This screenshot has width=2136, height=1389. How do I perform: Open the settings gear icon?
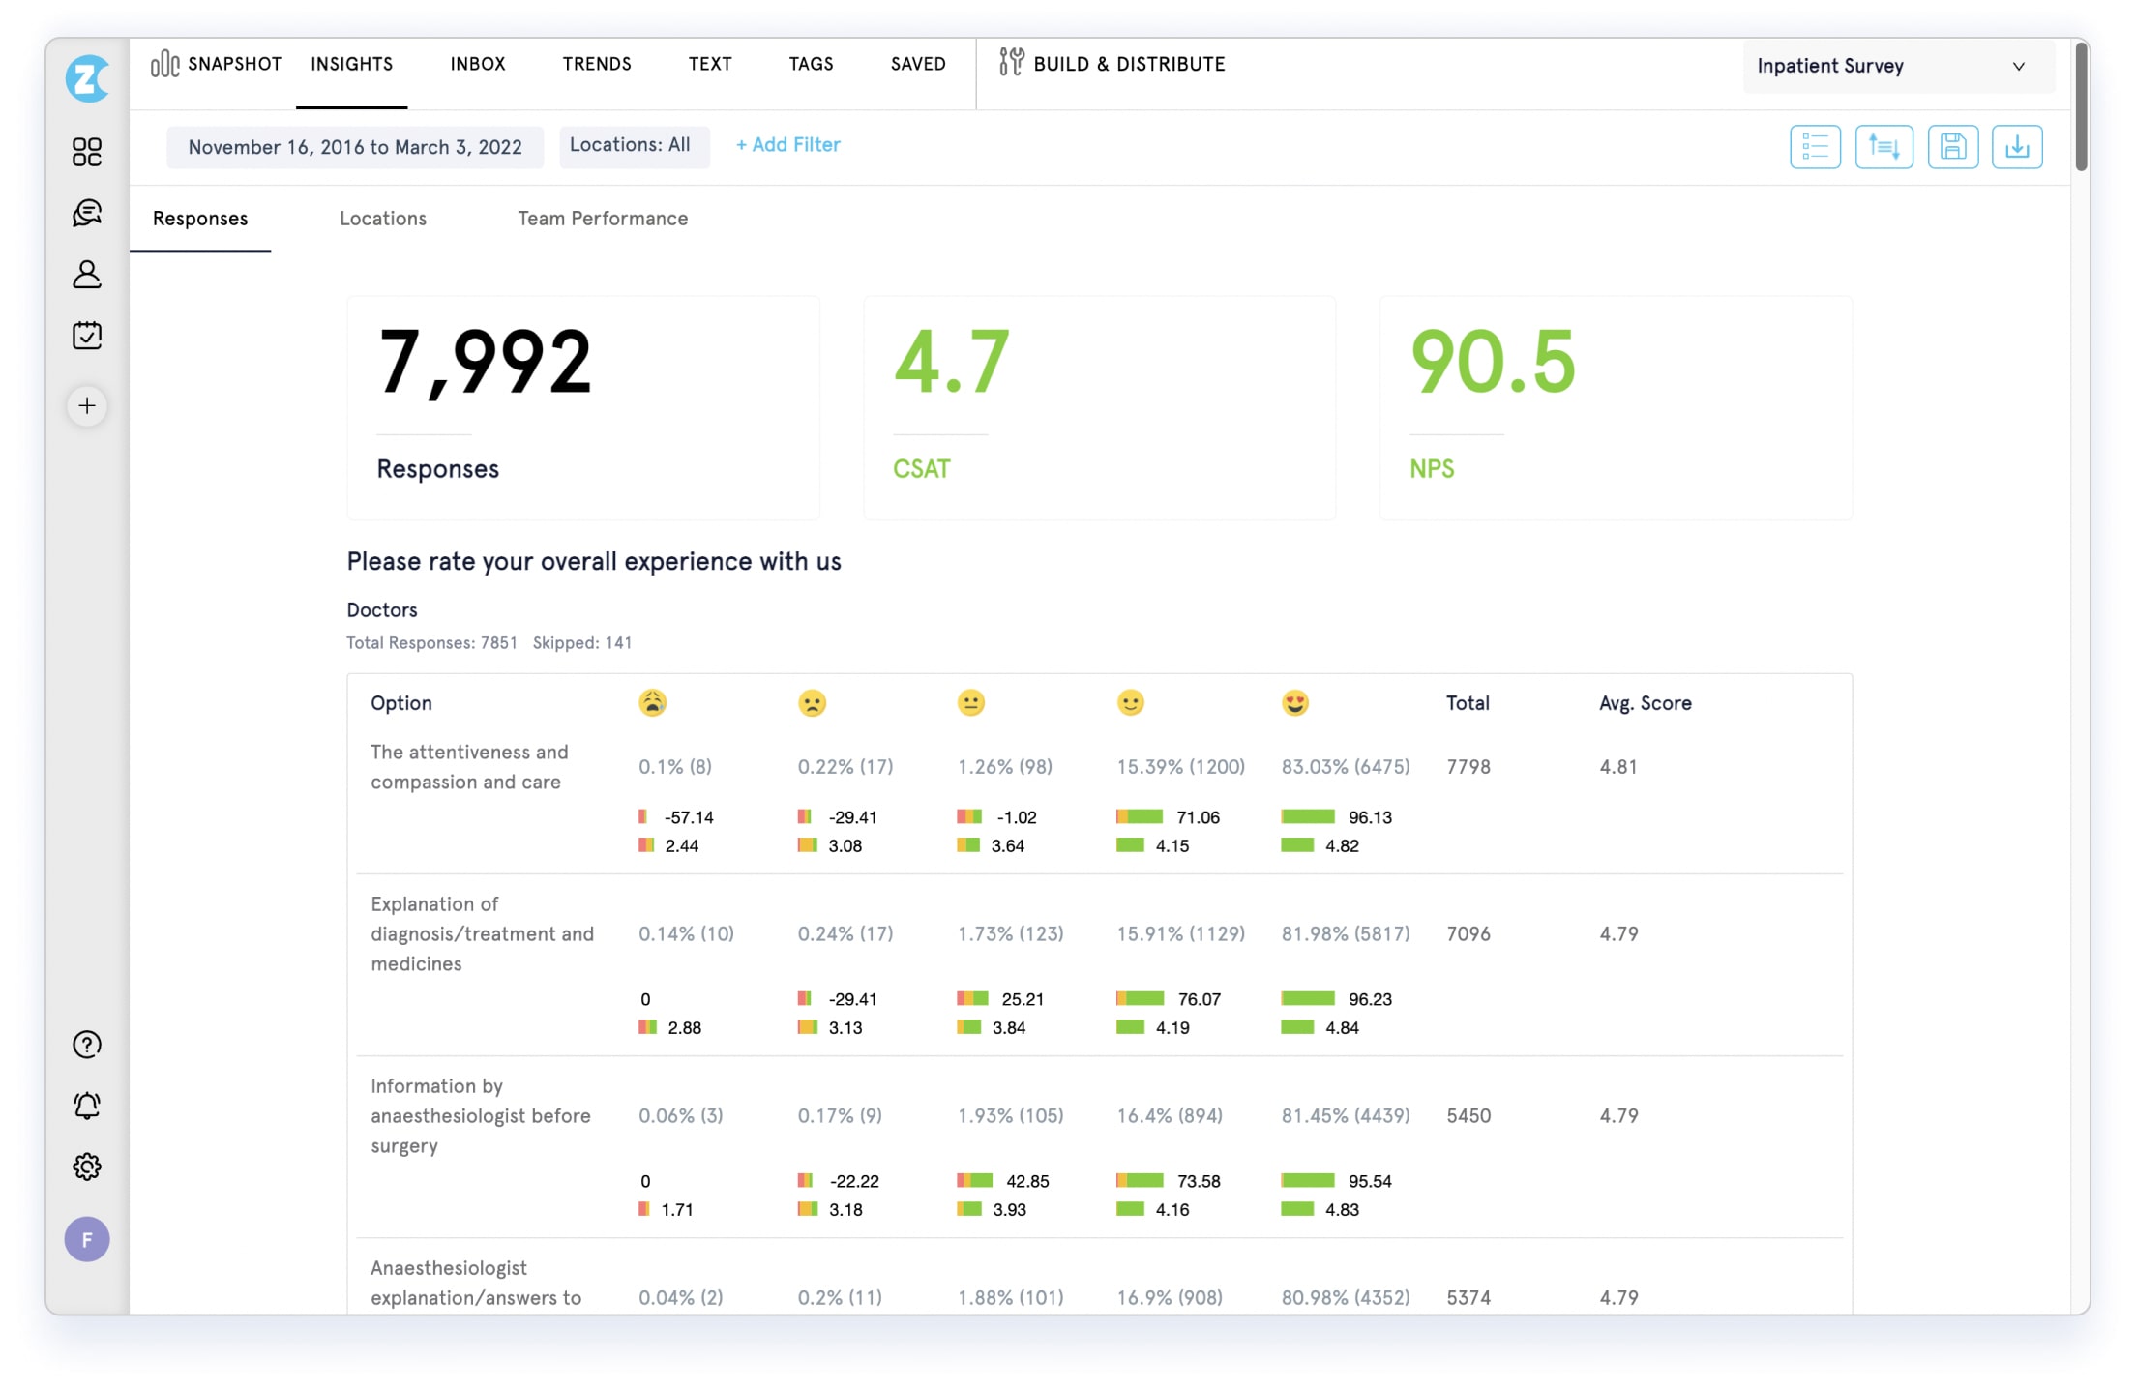(87, 1167)
